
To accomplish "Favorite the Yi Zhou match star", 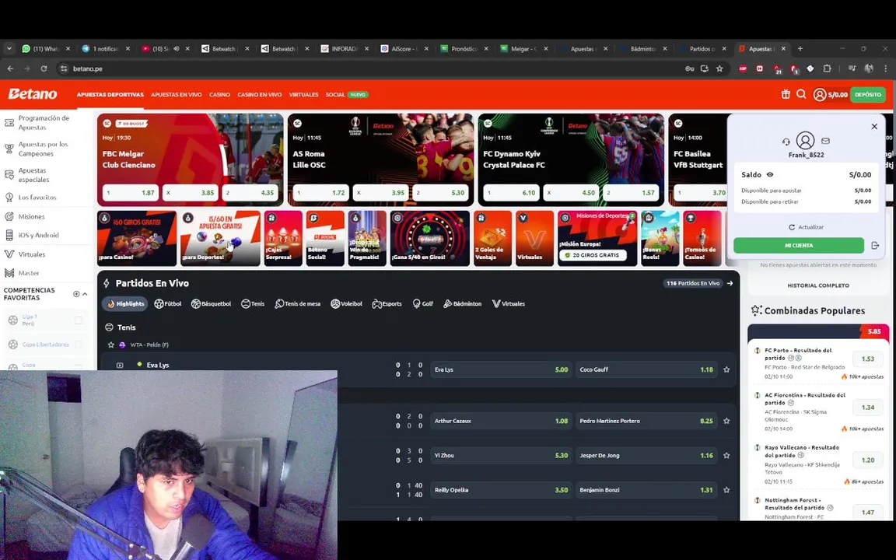I will [x=726, y=456].
